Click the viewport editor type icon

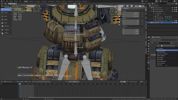pyautogui.click(x=2, y=4)
